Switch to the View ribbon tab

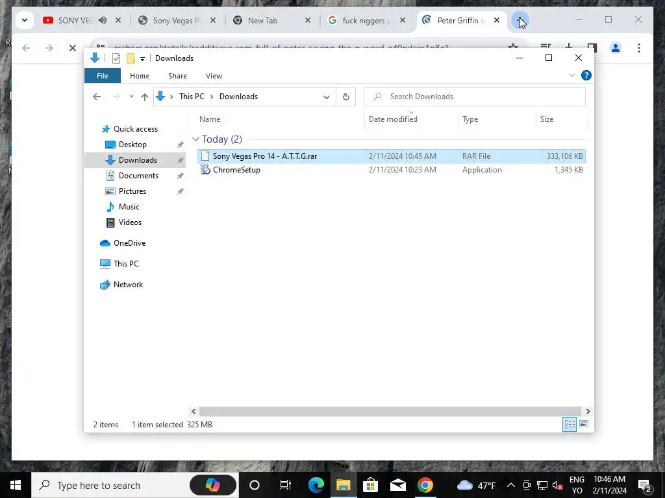pyautogui.click(x=214, y=76)
